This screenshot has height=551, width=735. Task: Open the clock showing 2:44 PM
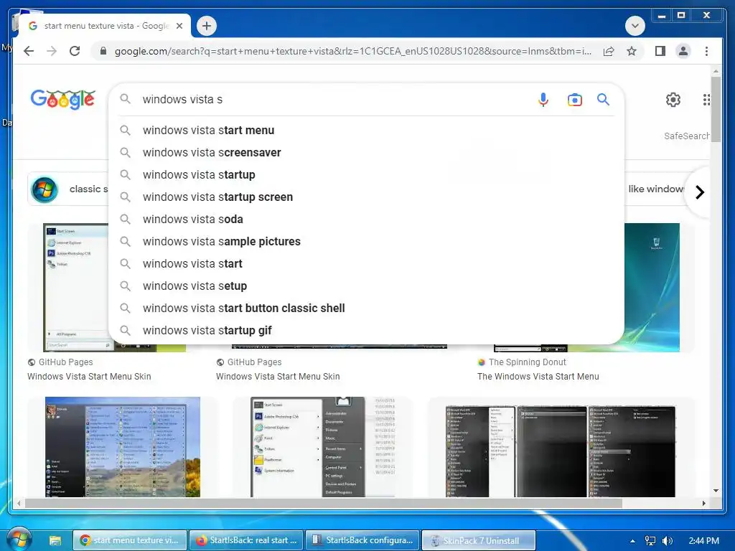point(703,541)
